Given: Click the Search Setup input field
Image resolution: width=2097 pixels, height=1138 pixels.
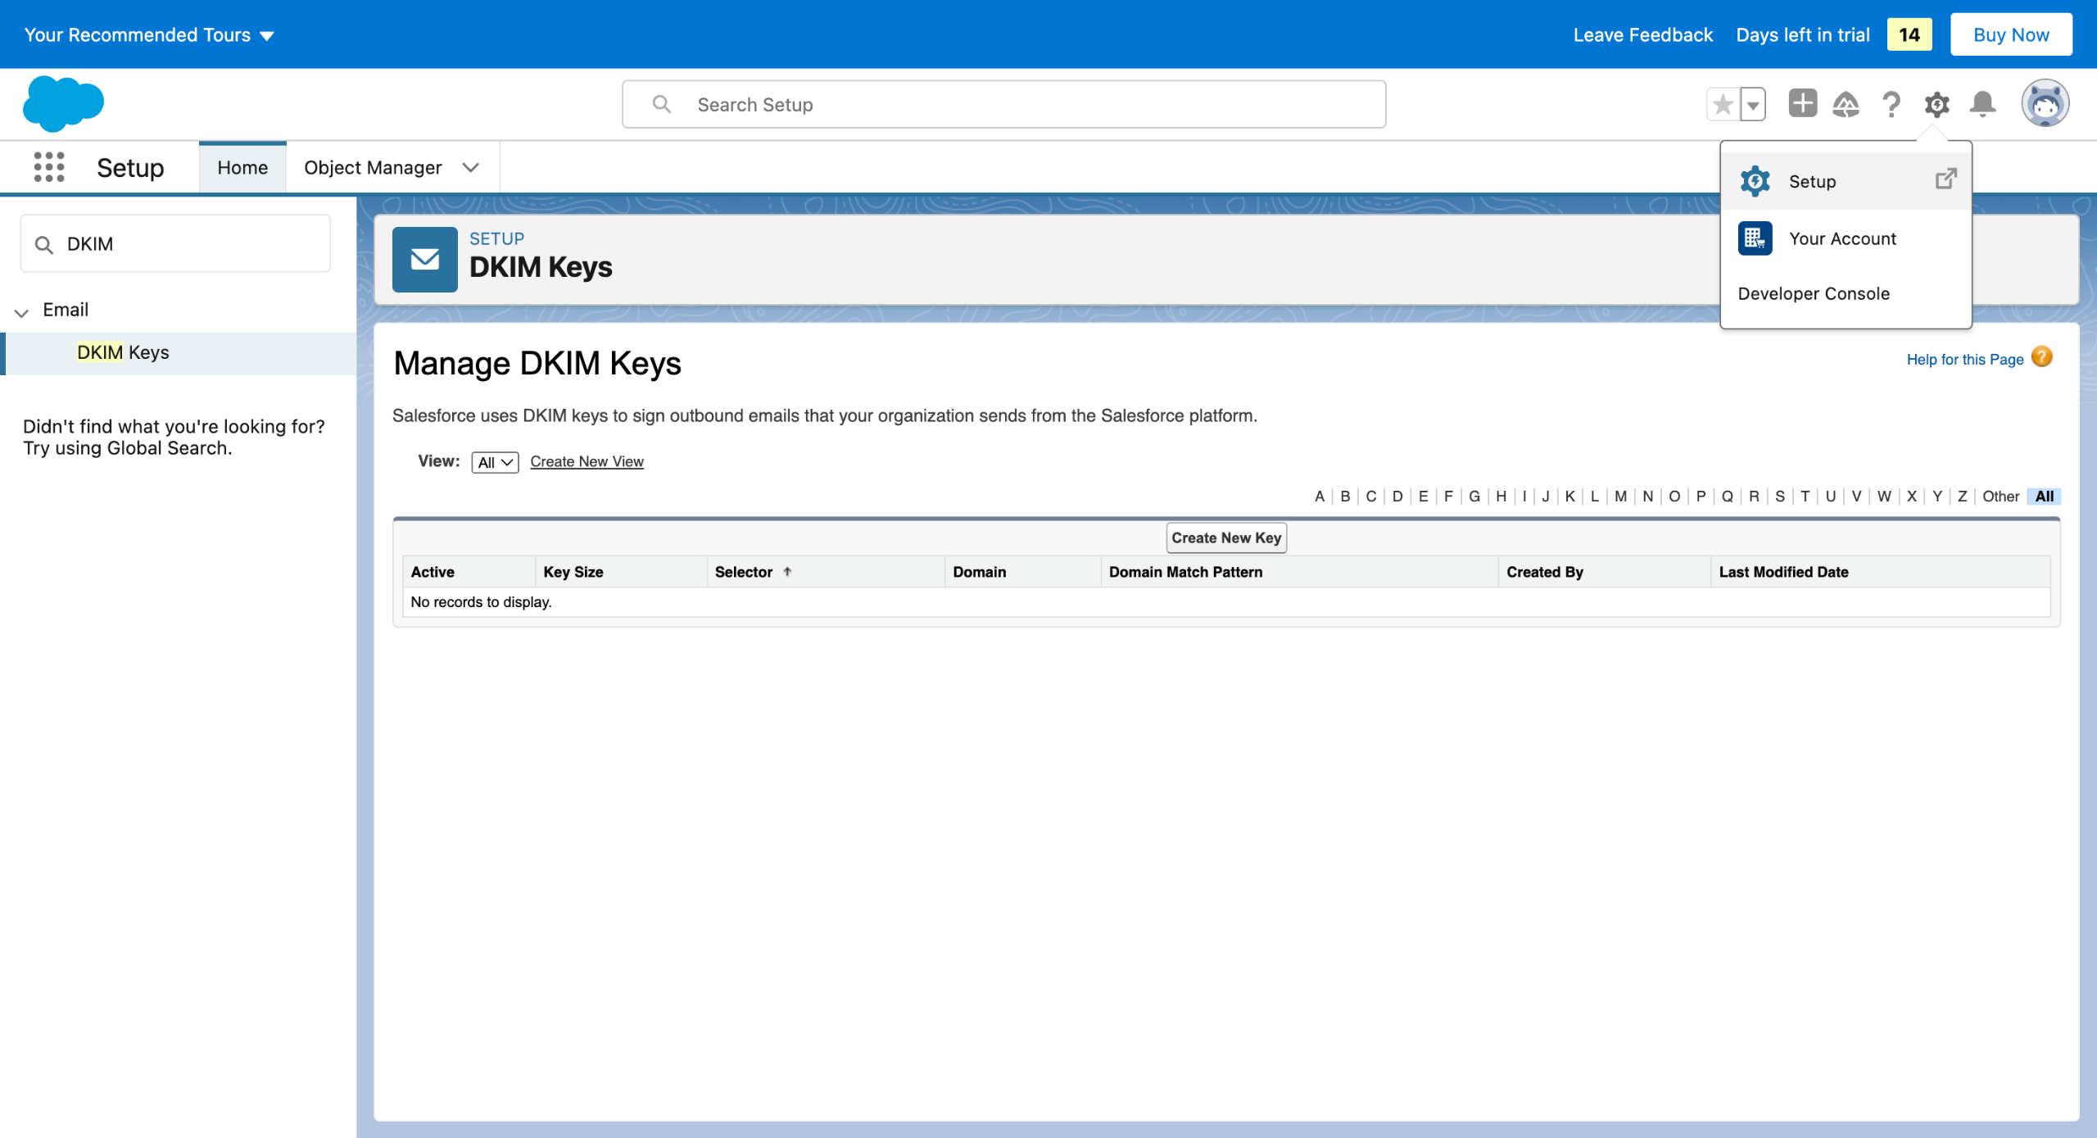Looking at the screenshot, I should (1003, 104).
